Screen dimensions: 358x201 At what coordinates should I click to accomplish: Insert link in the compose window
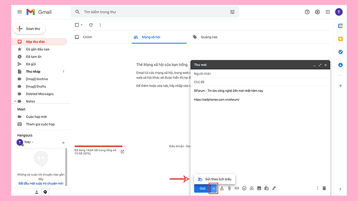(x=237, y=188)
